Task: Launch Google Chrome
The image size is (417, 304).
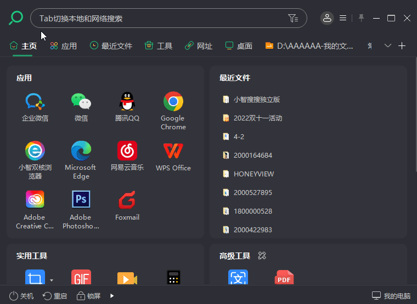Action: 173,101
